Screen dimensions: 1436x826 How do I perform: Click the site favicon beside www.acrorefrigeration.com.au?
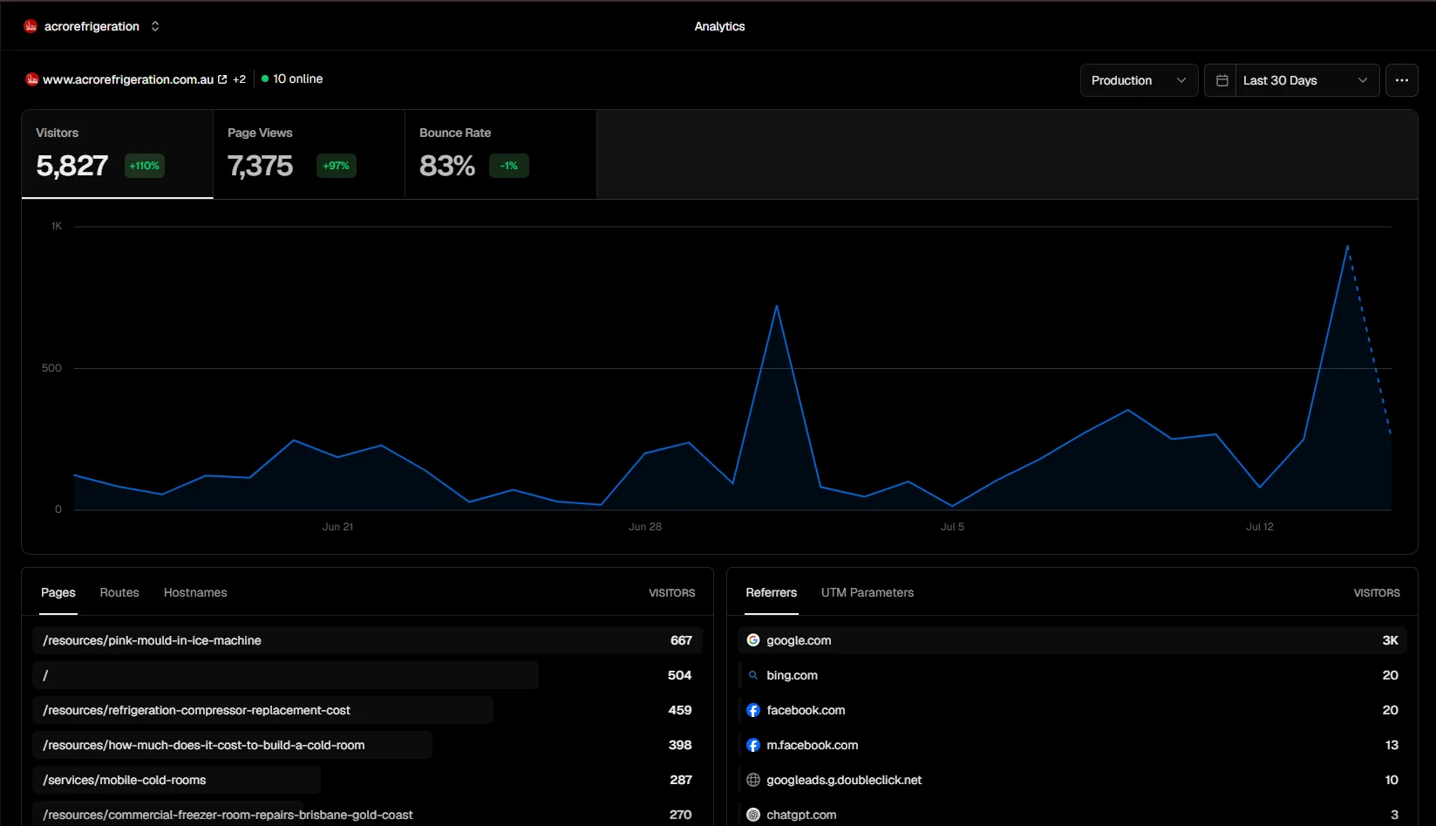32,79
